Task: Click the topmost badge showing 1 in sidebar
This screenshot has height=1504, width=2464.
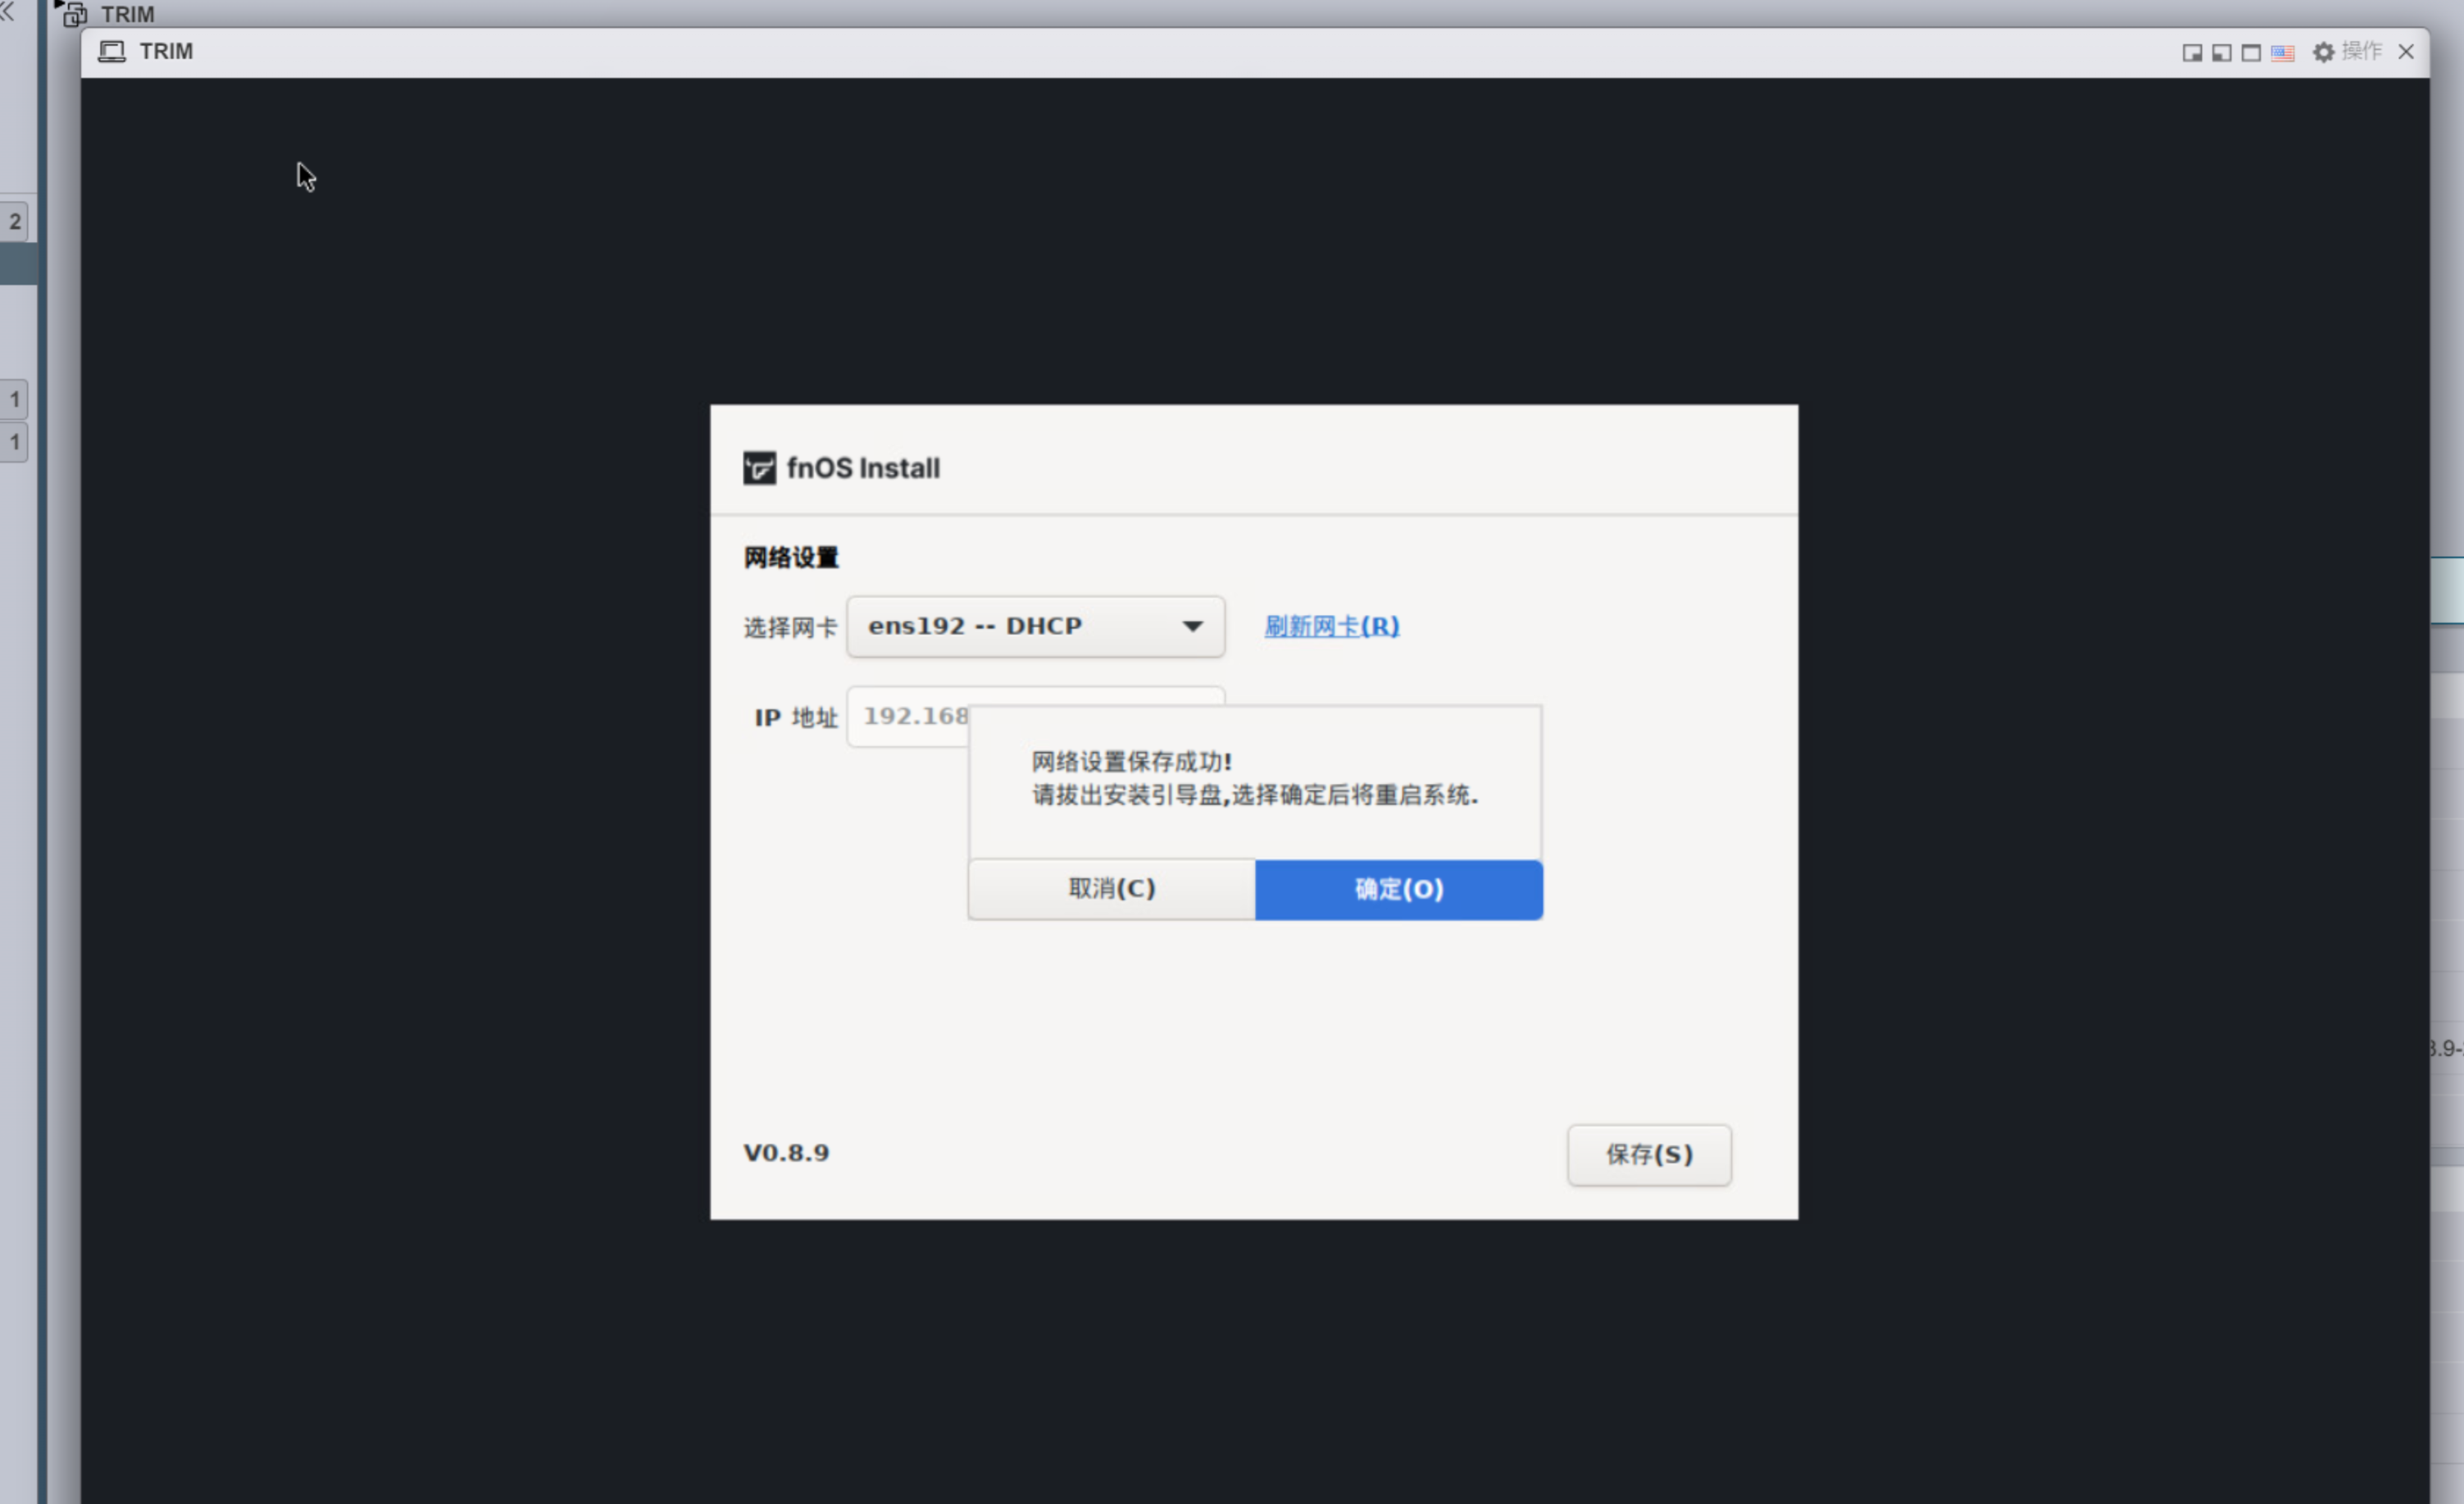Action: click(15, 399)
